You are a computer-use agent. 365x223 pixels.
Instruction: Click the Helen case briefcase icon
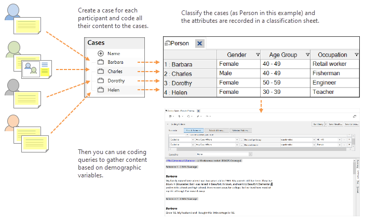[x=101, y=90]
